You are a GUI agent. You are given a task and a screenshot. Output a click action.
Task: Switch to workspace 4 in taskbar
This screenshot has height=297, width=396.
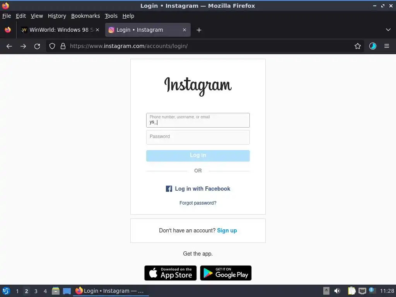point(45,291)
